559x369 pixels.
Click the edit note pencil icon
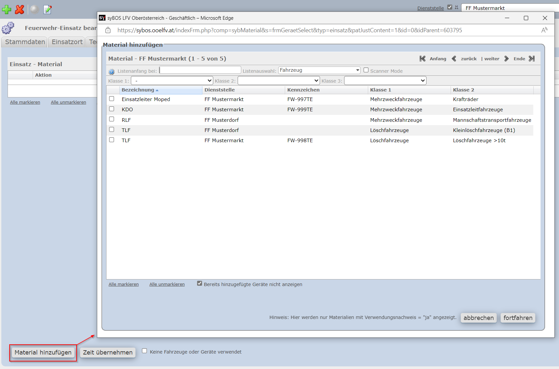[48, 10]
